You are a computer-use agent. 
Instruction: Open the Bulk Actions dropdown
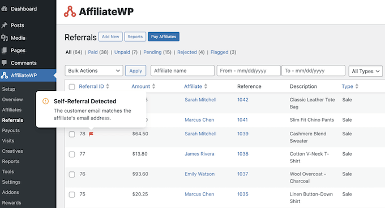[94, 70]
